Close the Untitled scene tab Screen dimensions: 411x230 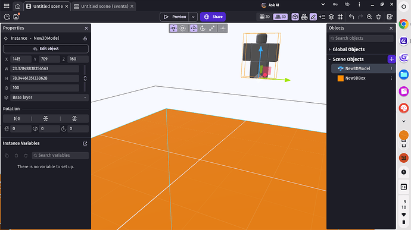pos(67,7)
